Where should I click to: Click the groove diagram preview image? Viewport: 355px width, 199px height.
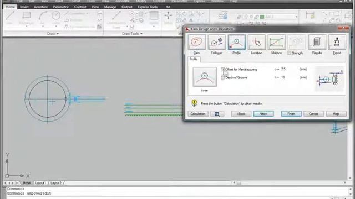(x=329, y=78)
